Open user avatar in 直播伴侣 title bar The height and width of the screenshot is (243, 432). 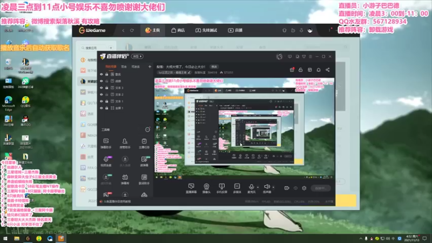pos(279,57)
